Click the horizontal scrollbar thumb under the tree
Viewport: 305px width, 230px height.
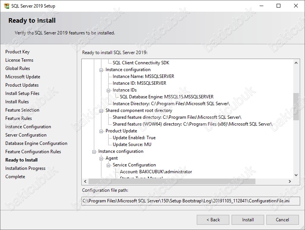pos(172,182)
